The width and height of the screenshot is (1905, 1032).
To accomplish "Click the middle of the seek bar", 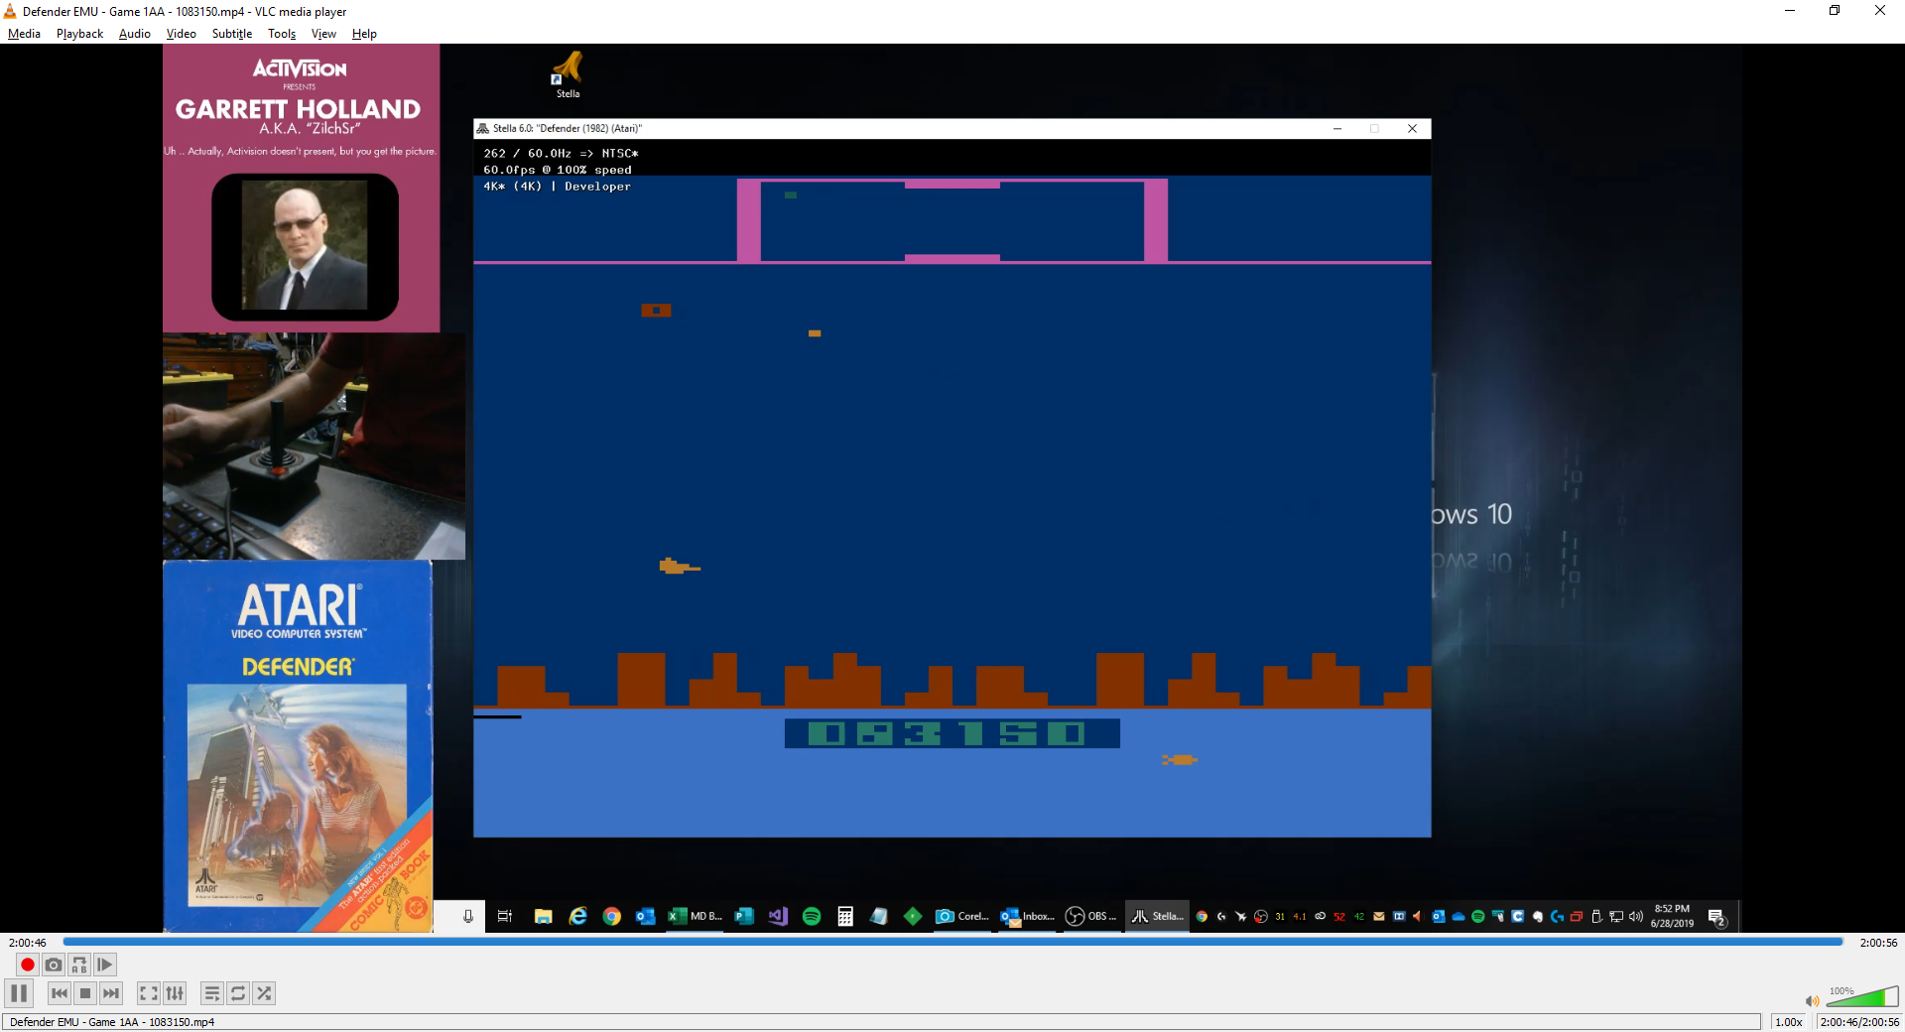I will 952,942.
